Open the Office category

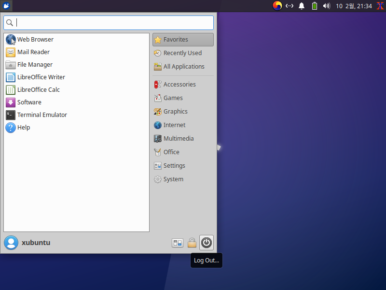pyautogui.click(x=183, y=152)
